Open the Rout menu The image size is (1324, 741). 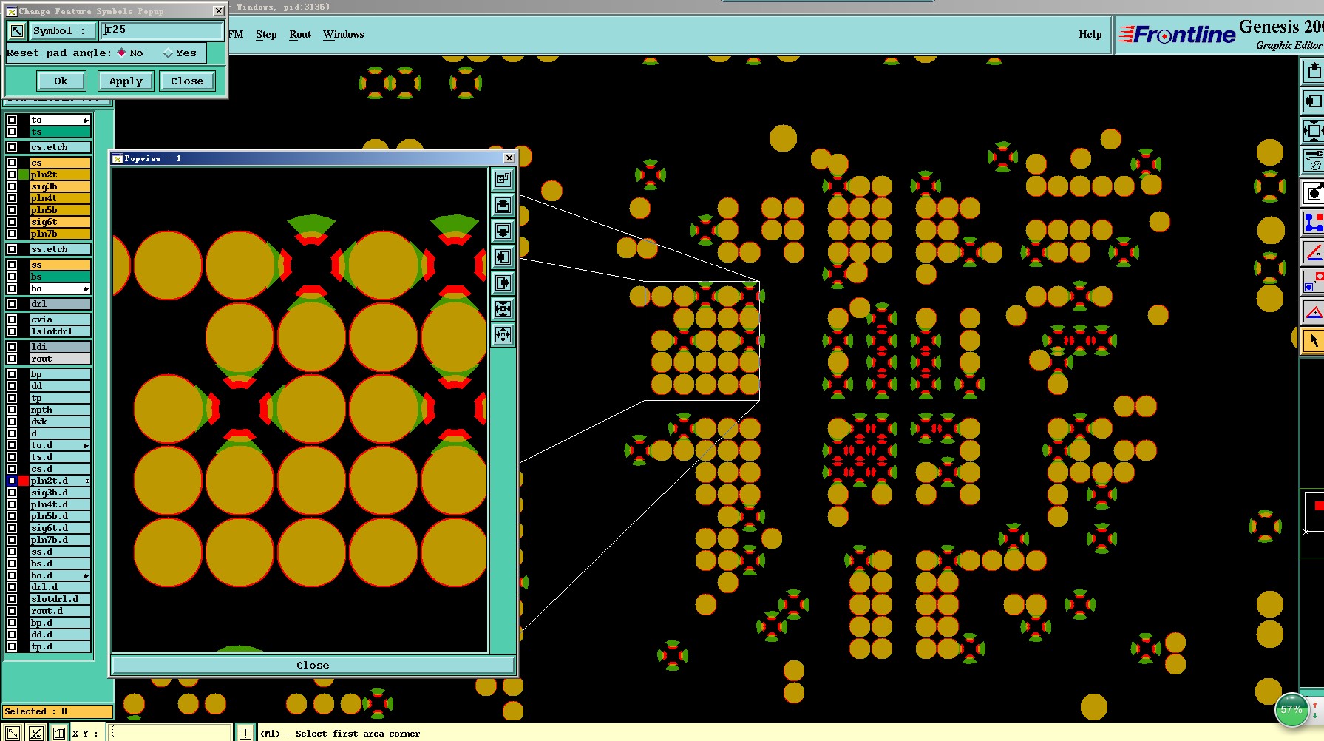pyautogui.click(x=300, y=34)
